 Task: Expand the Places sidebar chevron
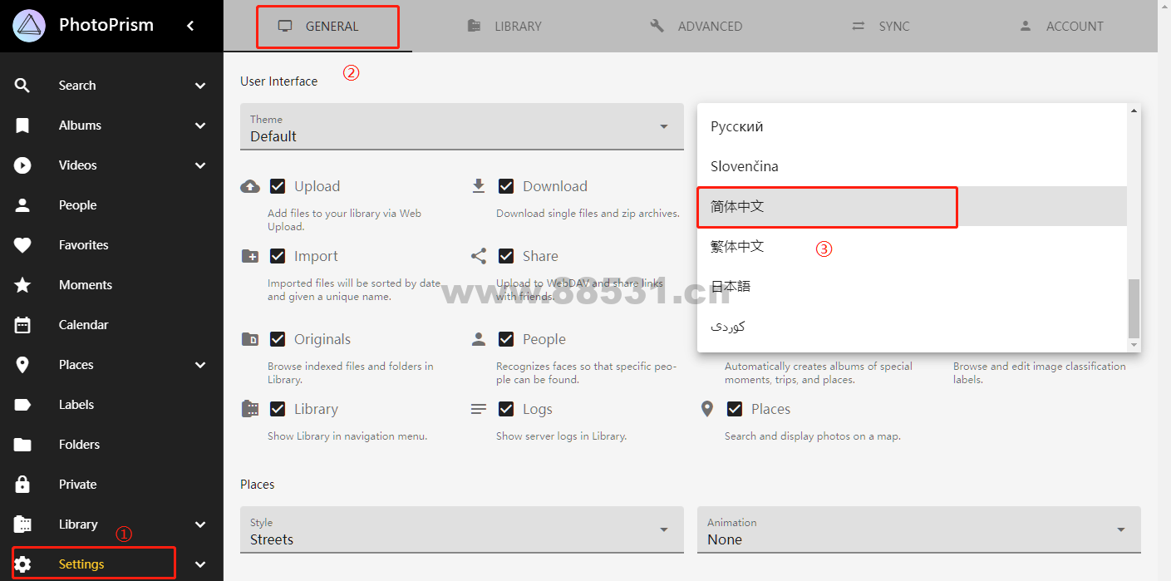200,365
